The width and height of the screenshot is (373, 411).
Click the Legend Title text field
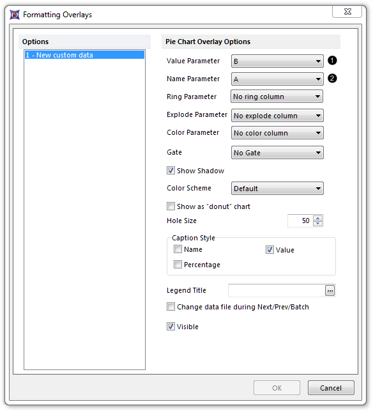277,290
